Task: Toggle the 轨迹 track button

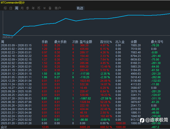Action: point(80,8)
